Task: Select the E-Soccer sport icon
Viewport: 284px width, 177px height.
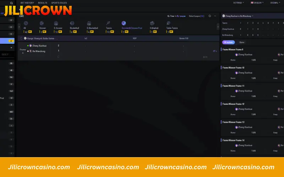Action: 56,23
